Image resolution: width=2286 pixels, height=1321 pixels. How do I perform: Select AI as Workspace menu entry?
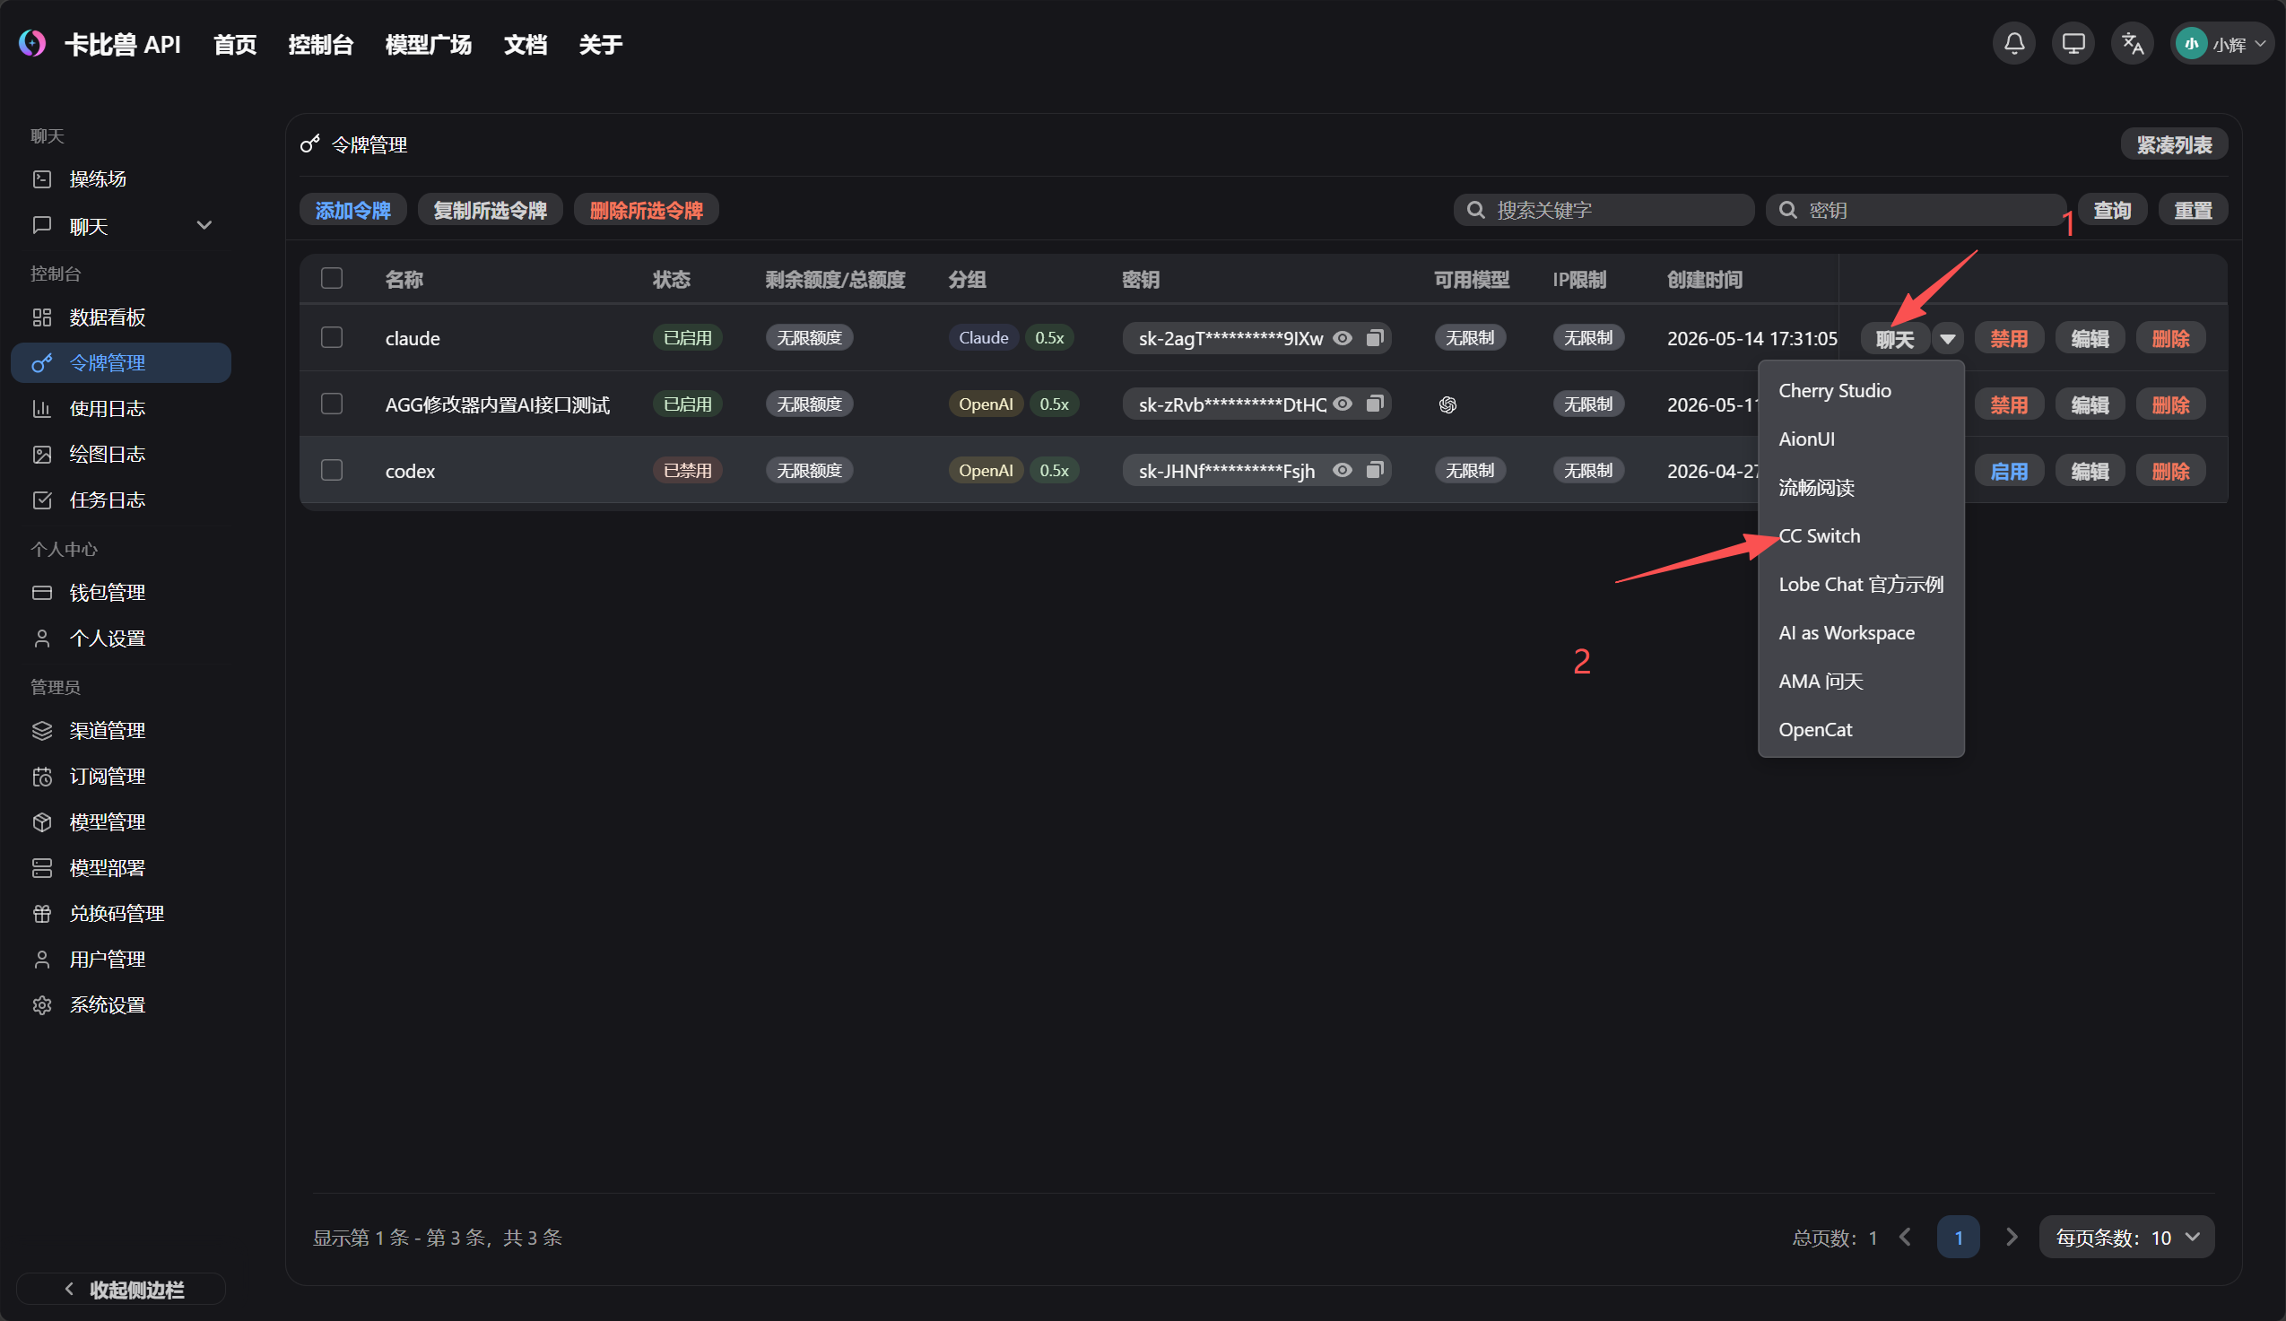pyautogui.click(x=1861, y=633)
